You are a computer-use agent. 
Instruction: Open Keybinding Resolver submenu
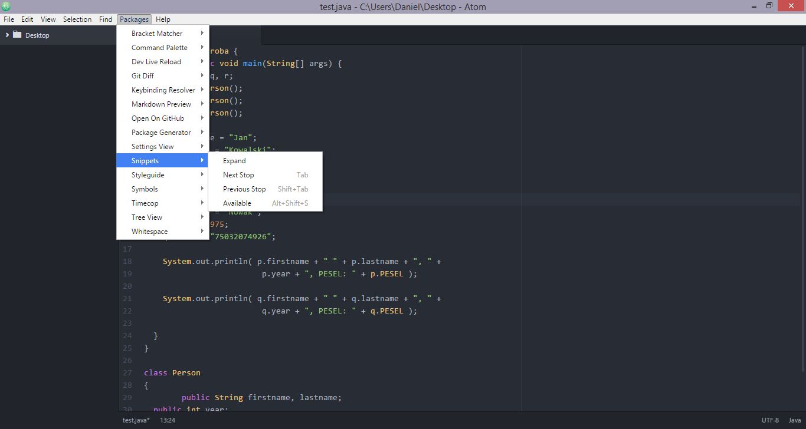click(x=163, y=90)
